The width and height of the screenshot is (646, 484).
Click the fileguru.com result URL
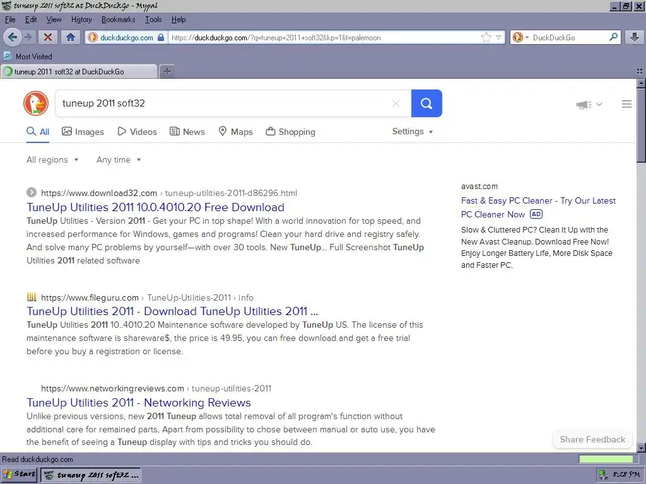coord(147,297)
